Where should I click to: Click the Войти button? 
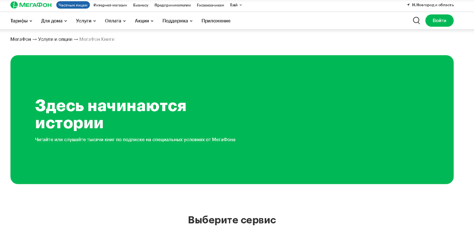439,20
